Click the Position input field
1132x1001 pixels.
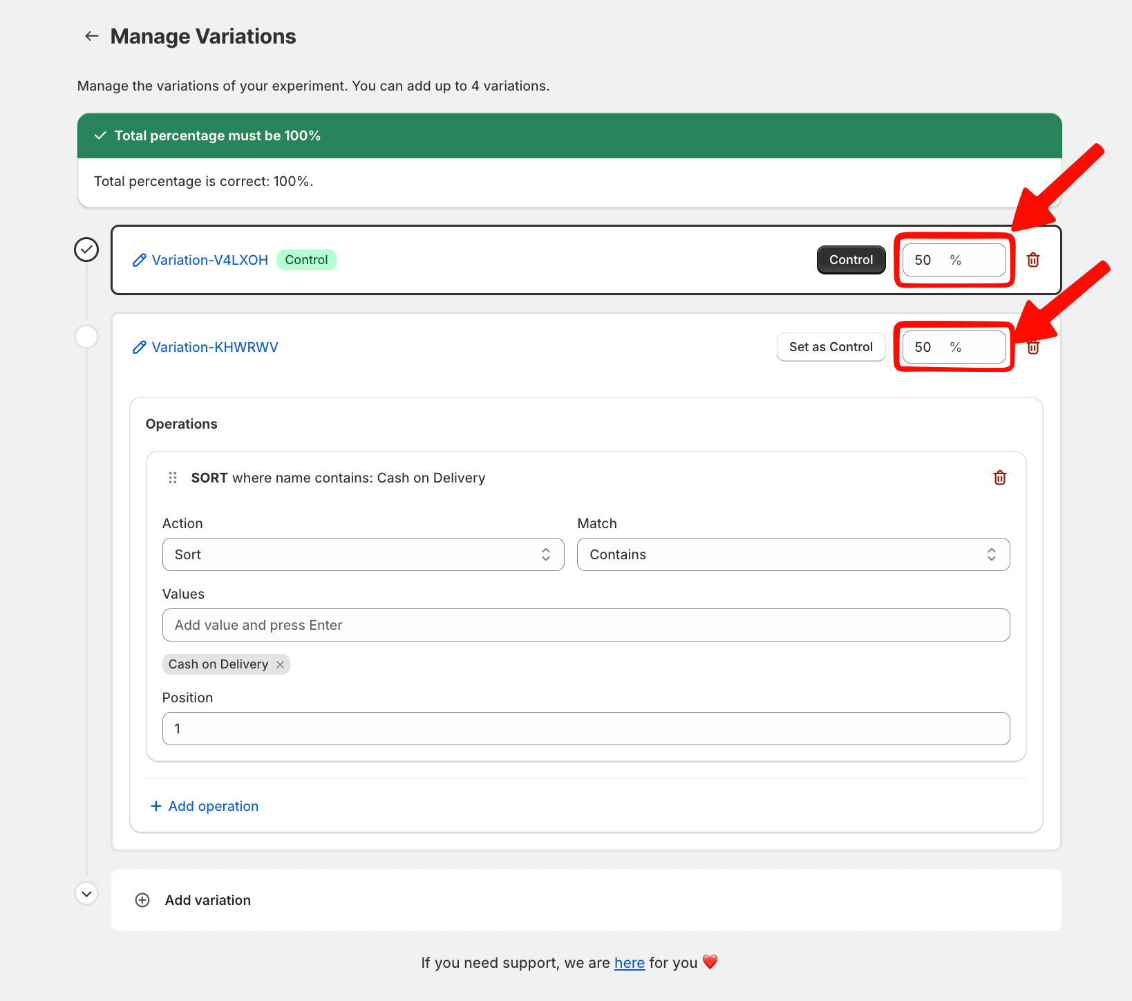pos(585,729)
